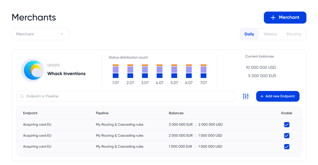
Task: Click the 1 000 000 EUR balance cell
Action: click(x=180, y=146)
